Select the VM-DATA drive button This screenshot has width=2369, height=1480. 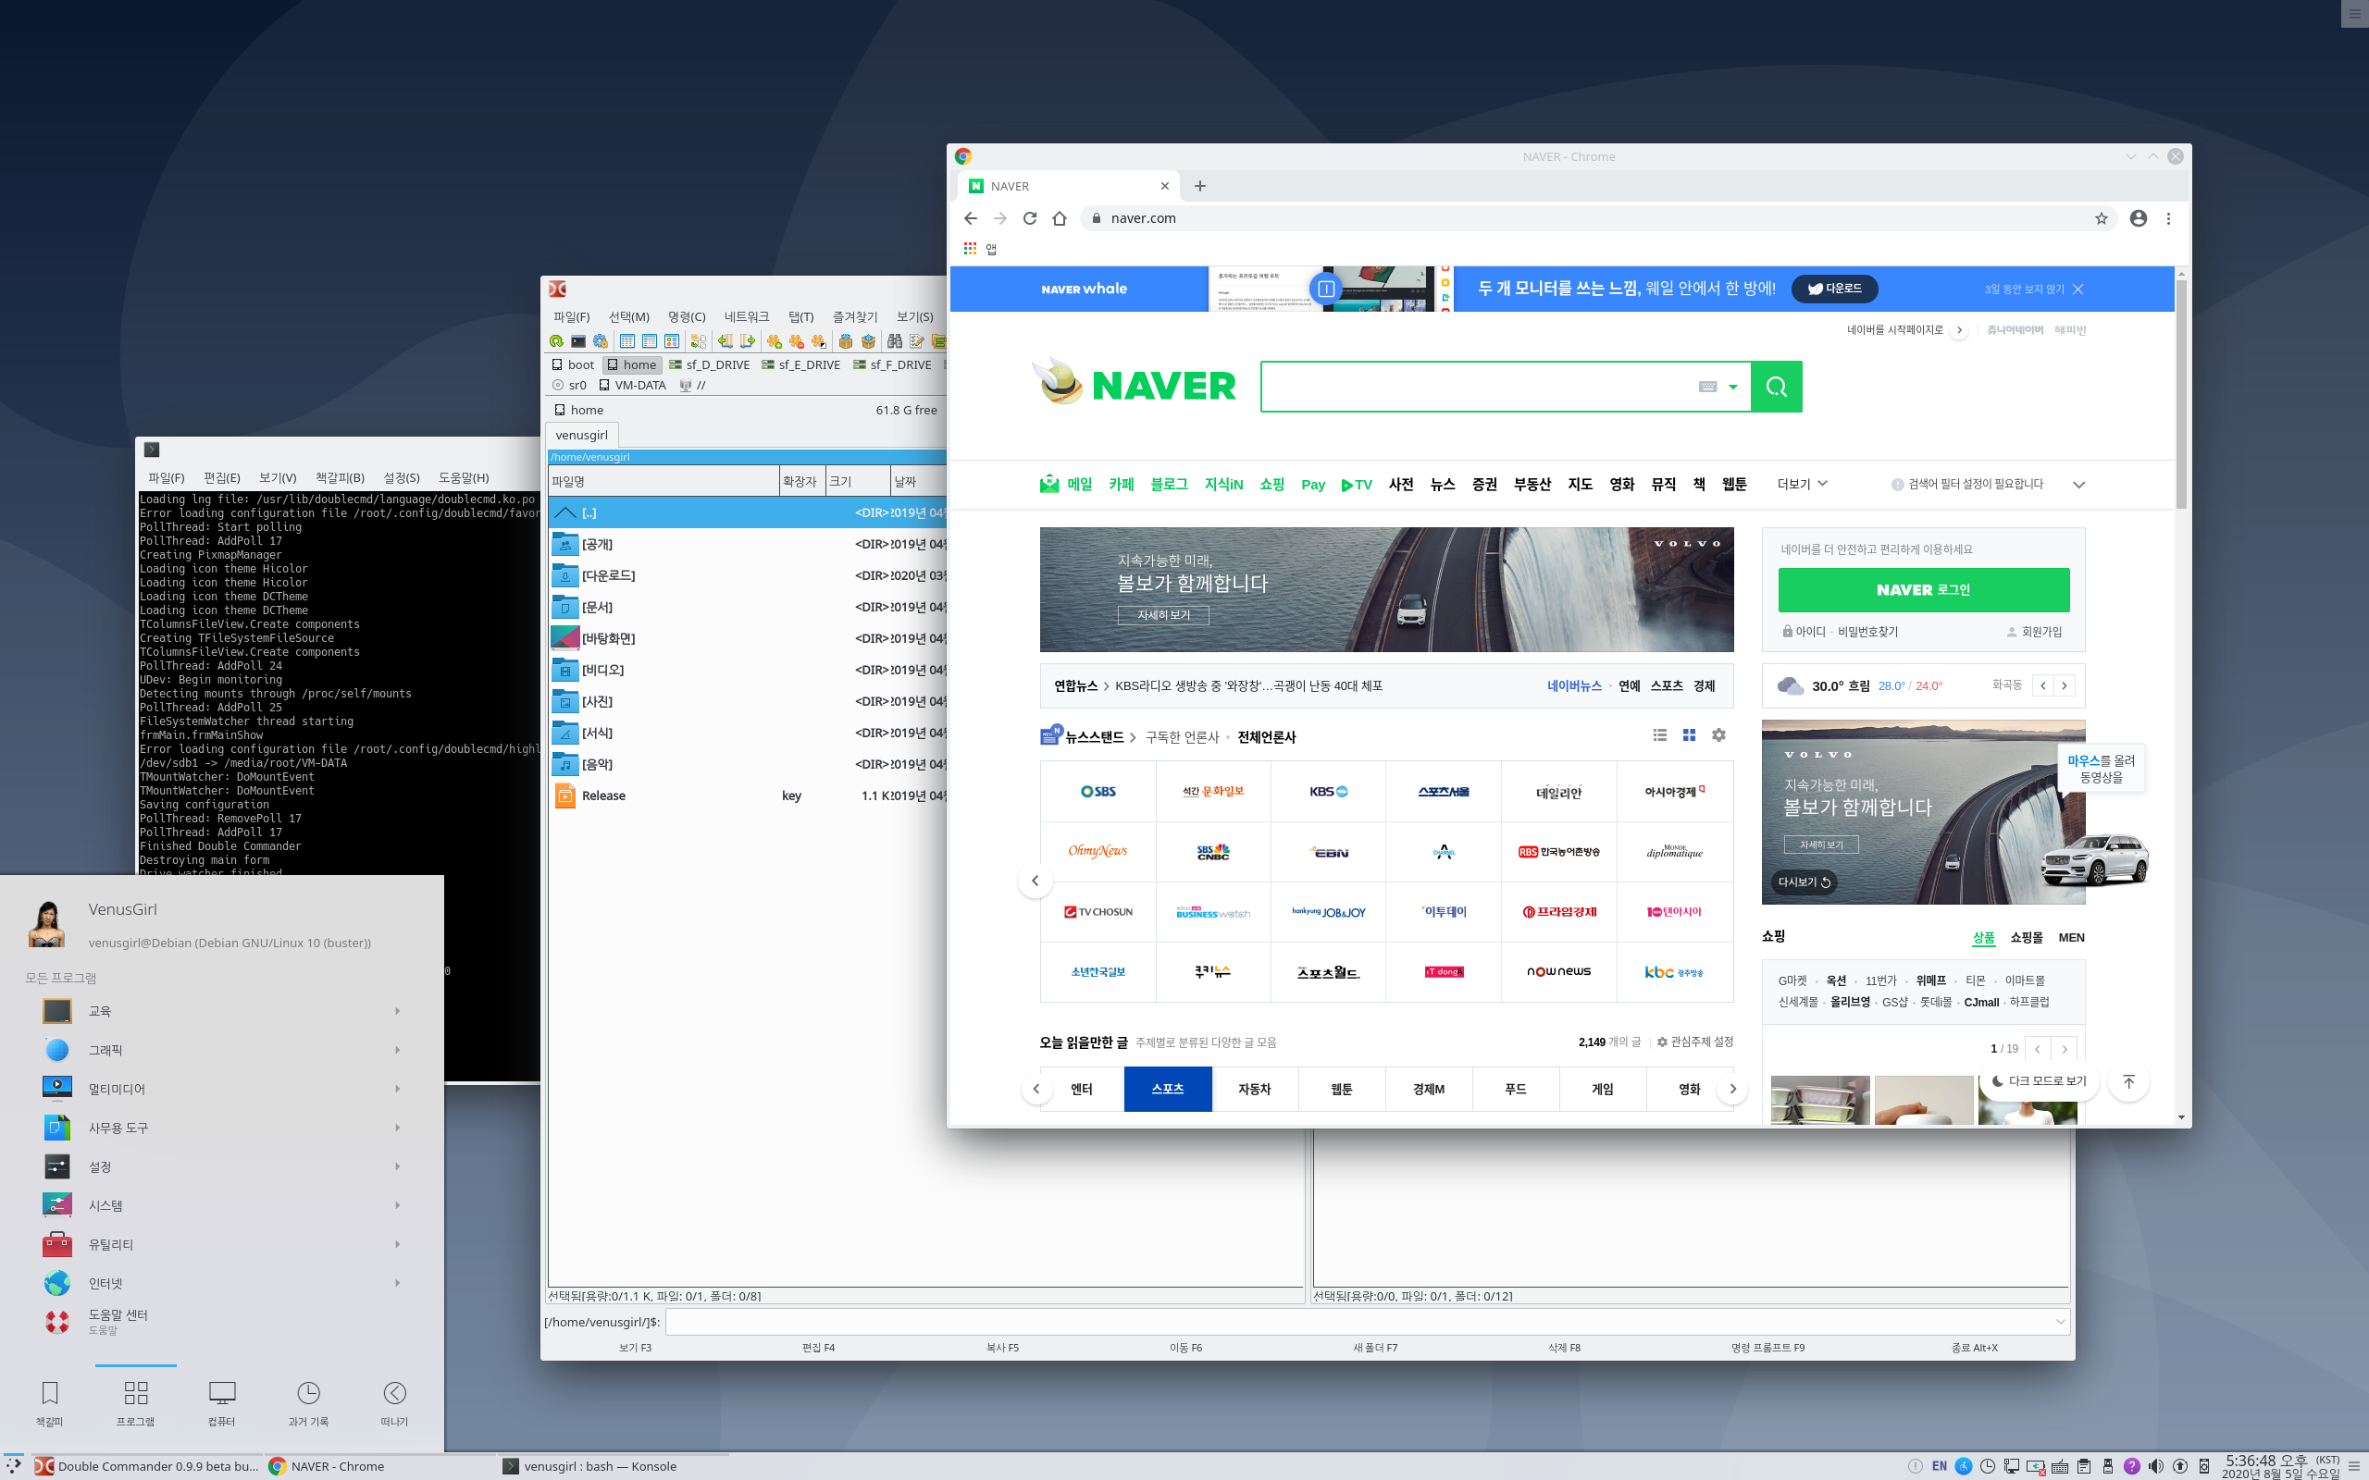point(632,386)
